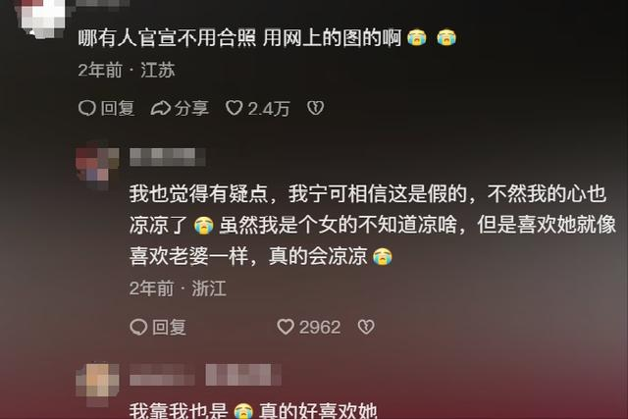628x419 pixels.
Task: Click the 回复 label under the 江苏 comment
Action: (118, 108)
